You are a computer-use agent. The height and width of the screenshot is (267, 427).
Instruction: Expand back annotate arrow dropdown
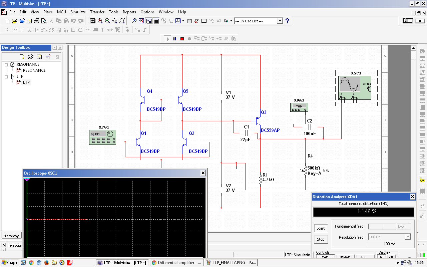pyautogui.click(x=231, y=21)
